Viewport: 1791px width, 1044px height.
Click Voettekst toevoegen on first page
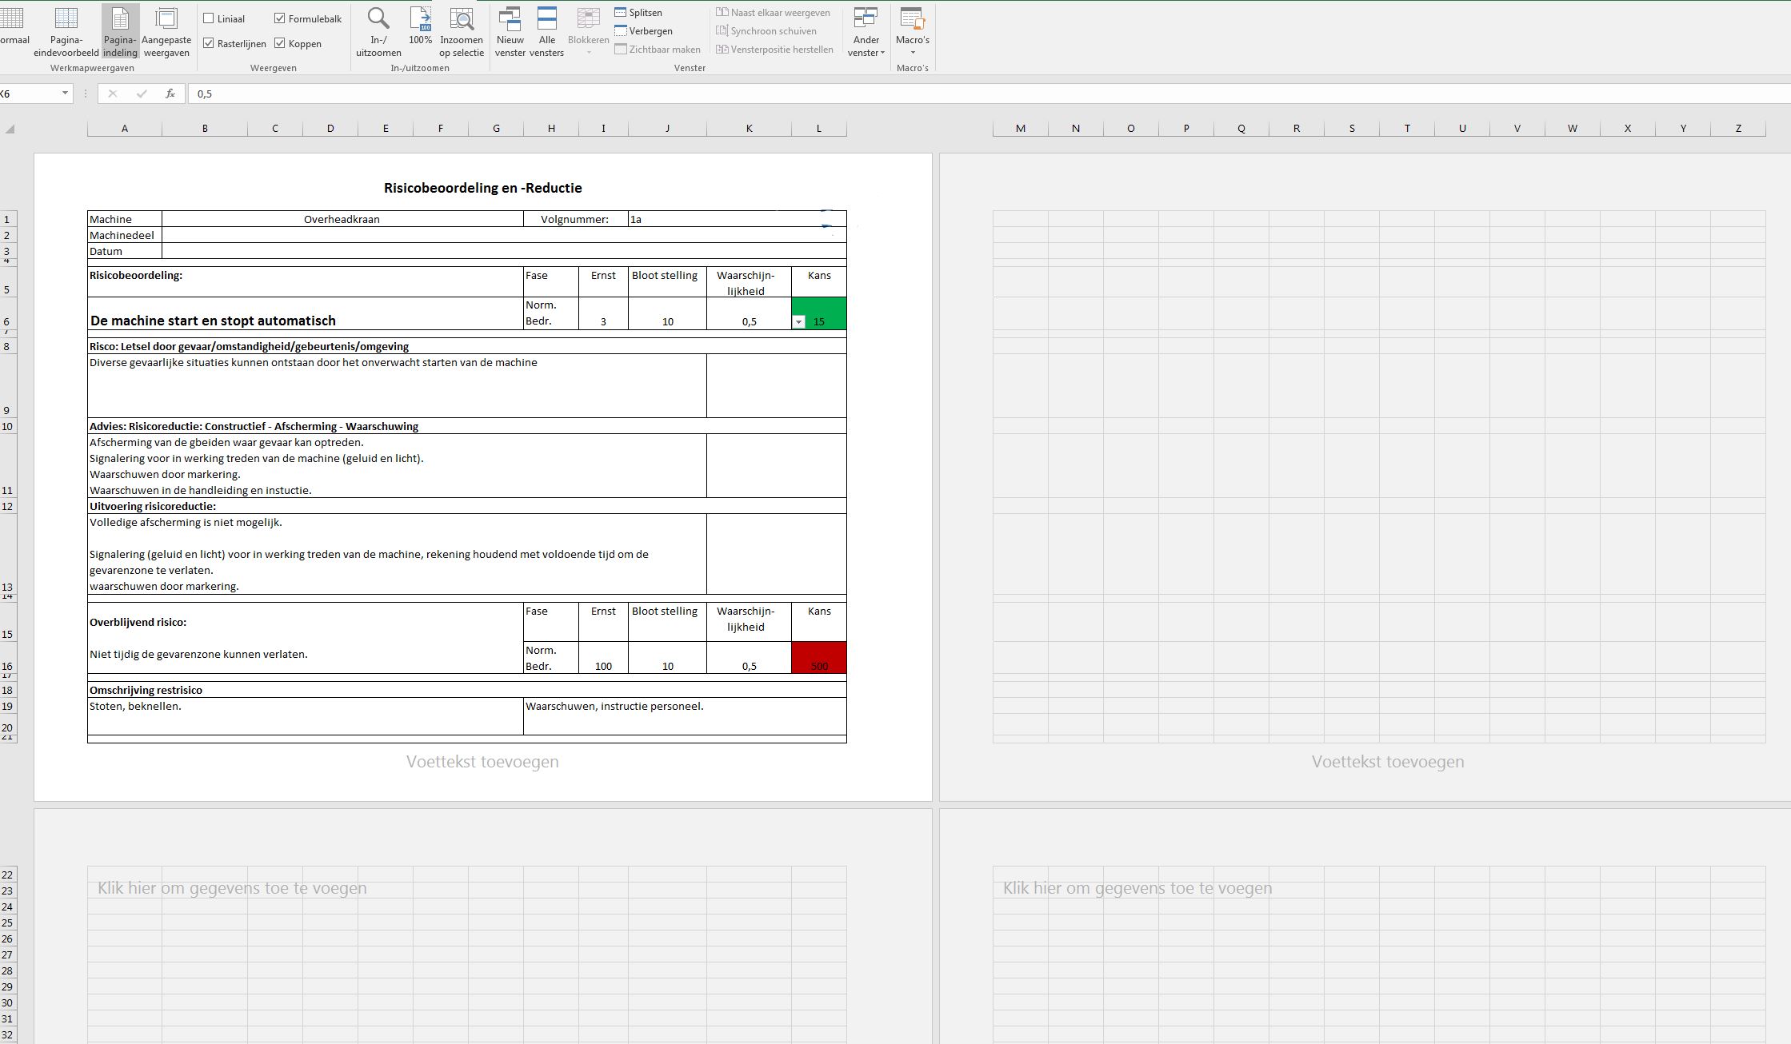[482, 762]
